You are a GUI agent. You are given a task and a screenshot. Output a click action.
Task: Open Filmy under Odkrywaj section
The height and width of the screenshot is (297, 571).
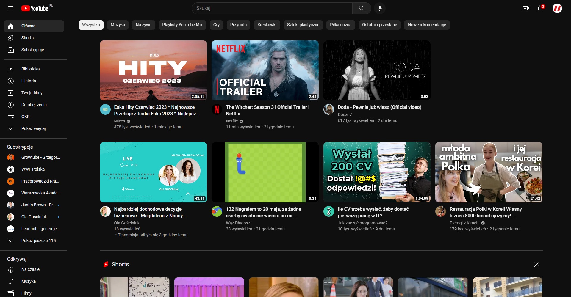click(34, 293)
